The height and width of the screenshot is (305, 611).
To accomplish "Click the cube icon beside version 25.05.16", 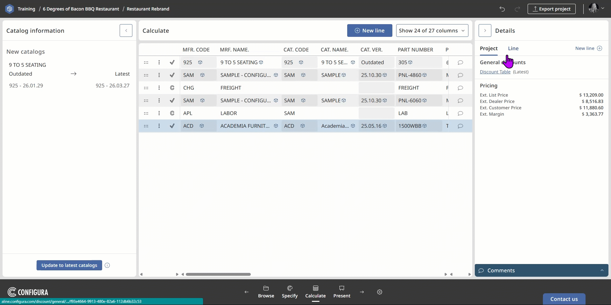I will (x=385, y=126).
